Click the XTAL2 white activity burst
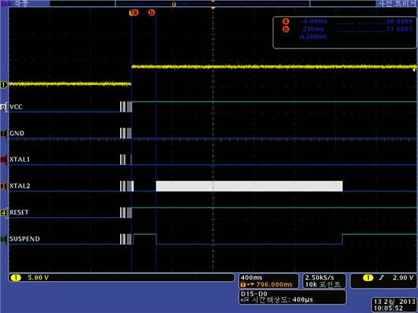Image resolution: width=418 pixels, height=313 pixels. [x=249, y=186]
